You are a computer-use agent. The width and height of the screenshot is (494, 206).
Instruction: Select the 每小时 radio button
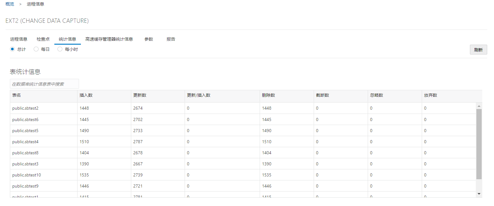[60, 49]
